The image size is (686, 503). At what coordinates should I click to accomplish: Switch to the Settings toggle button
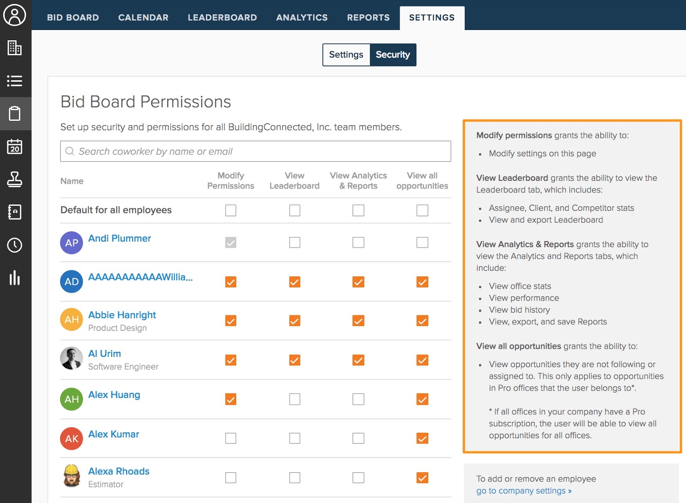[x=346, y=55]
